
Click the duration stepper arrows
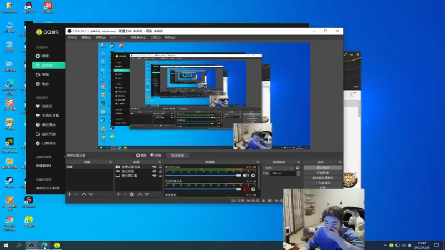[298, 173]
